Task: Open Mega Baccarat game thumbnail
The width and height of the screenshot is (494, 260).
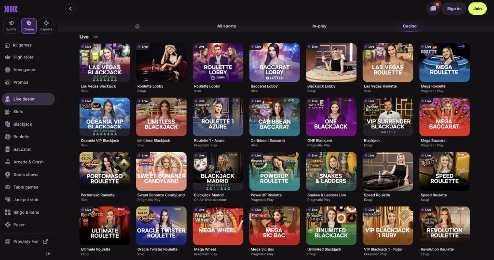Action: (x=444, y=117)
